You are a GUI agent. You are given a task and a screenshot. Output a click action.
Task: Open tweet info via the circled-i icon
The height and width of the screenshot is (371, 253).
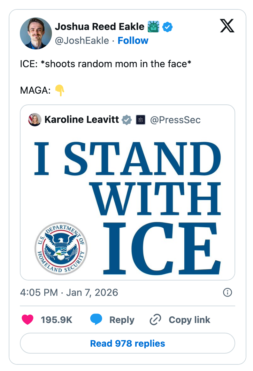tap(227, 293)
